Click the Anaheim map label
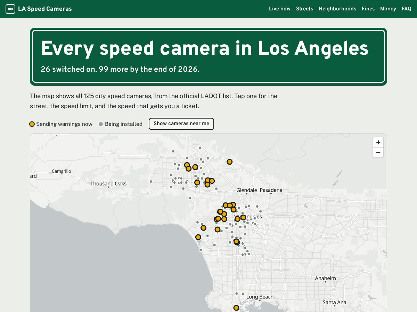417x312 pixels. 326,278
